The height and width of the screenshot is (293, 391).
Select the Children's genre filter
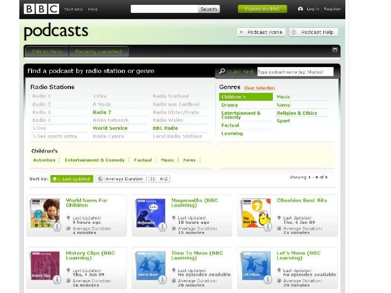coord(246,97)
